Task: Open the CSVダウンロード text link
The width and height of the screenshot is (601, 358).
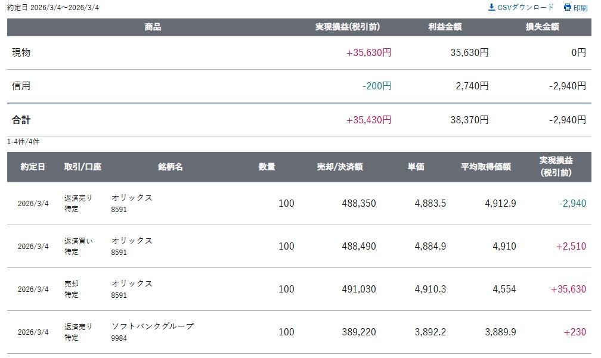Action: [x=525, y=7]
